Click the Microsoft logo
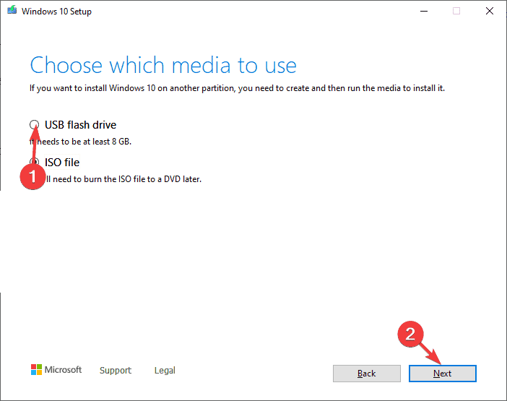Image resolution: width=507 pixels, height=401 pixels. (x=56, y=370)
